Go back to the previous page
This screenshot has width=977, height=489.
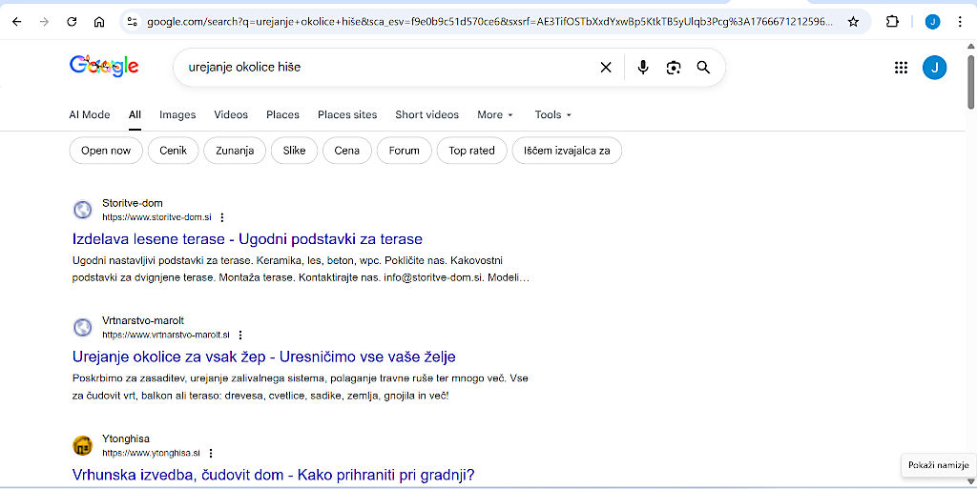pyautogui.click(x=17, y=22)
